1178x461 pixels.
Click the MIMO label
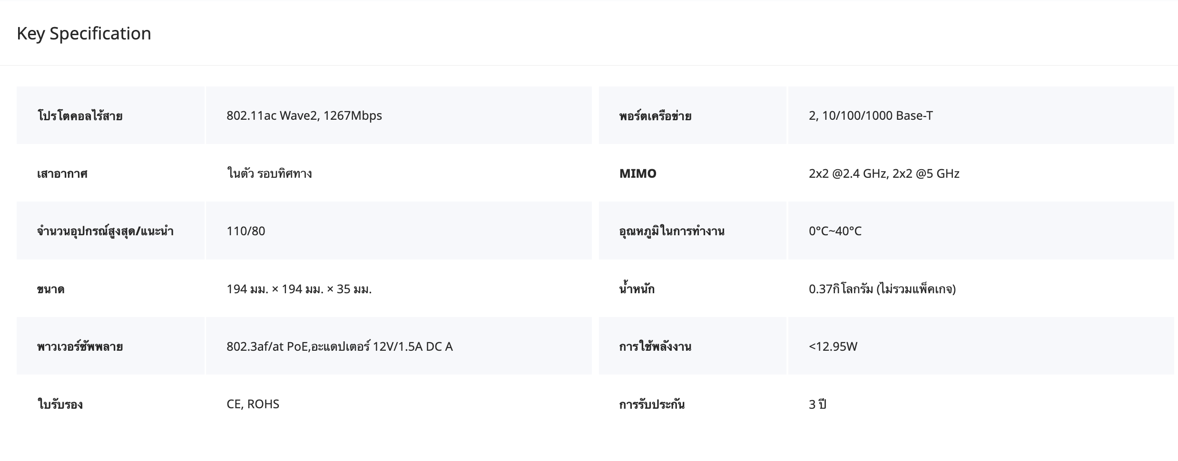click(x=638, y=173)
